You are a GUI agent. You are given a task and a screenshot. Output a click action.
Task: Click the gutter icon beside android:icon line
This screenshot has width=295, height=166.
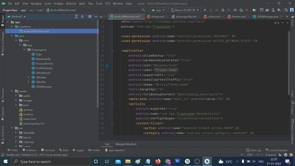107,65
